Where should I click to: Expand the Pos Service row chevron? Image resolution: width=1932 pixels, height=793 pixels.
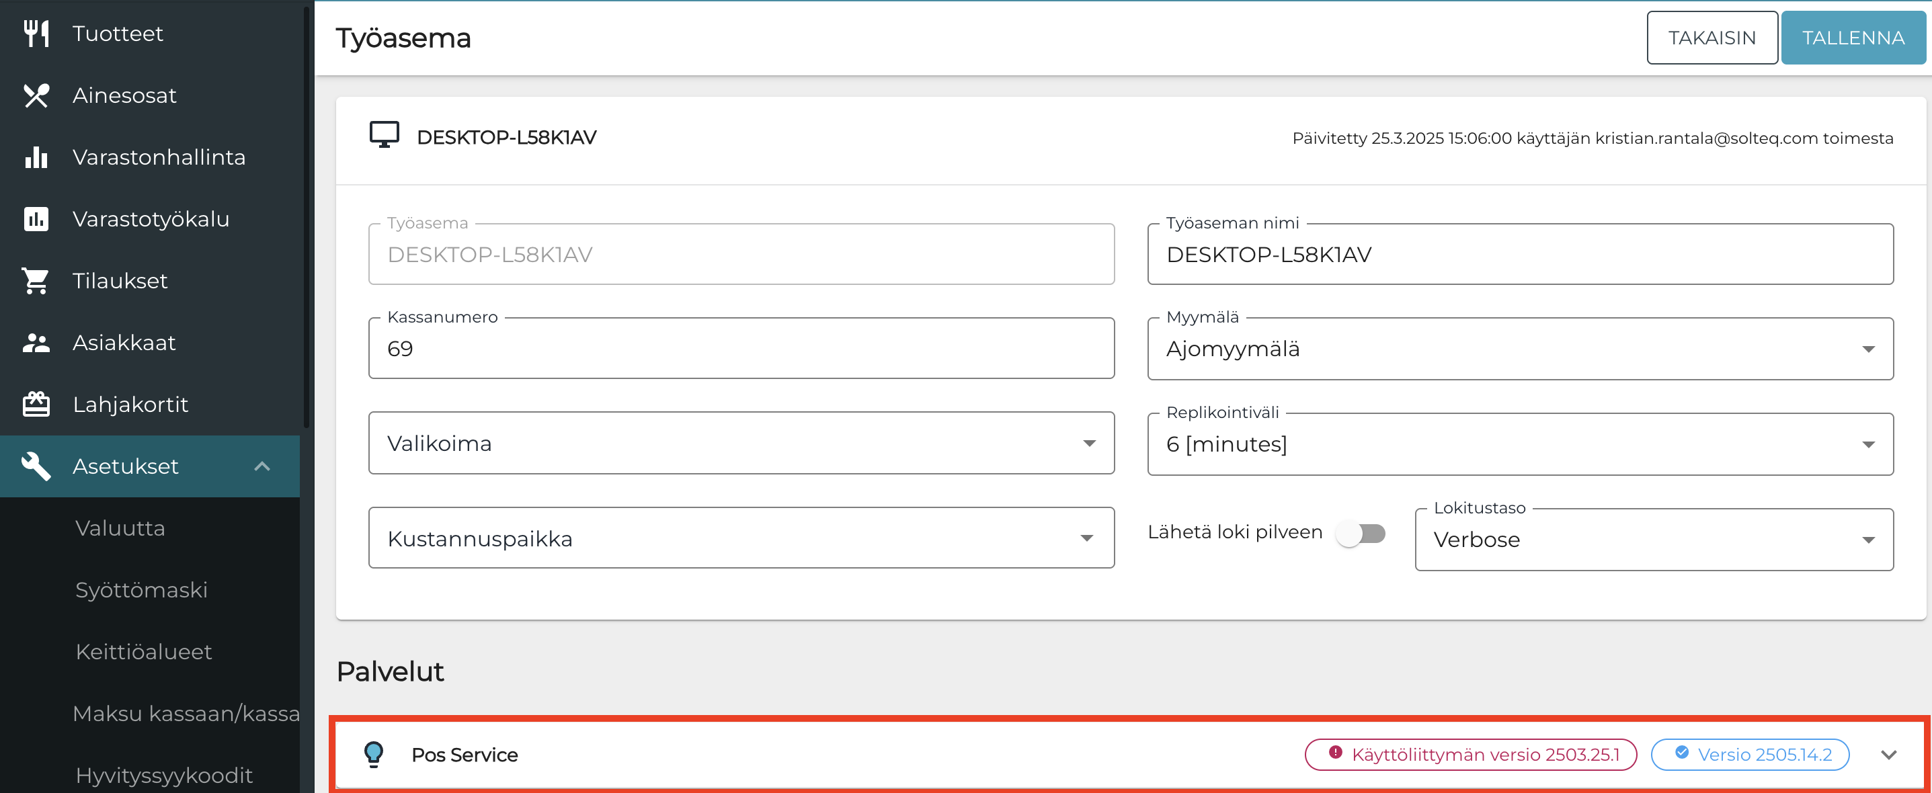[x=1888, y=755]
